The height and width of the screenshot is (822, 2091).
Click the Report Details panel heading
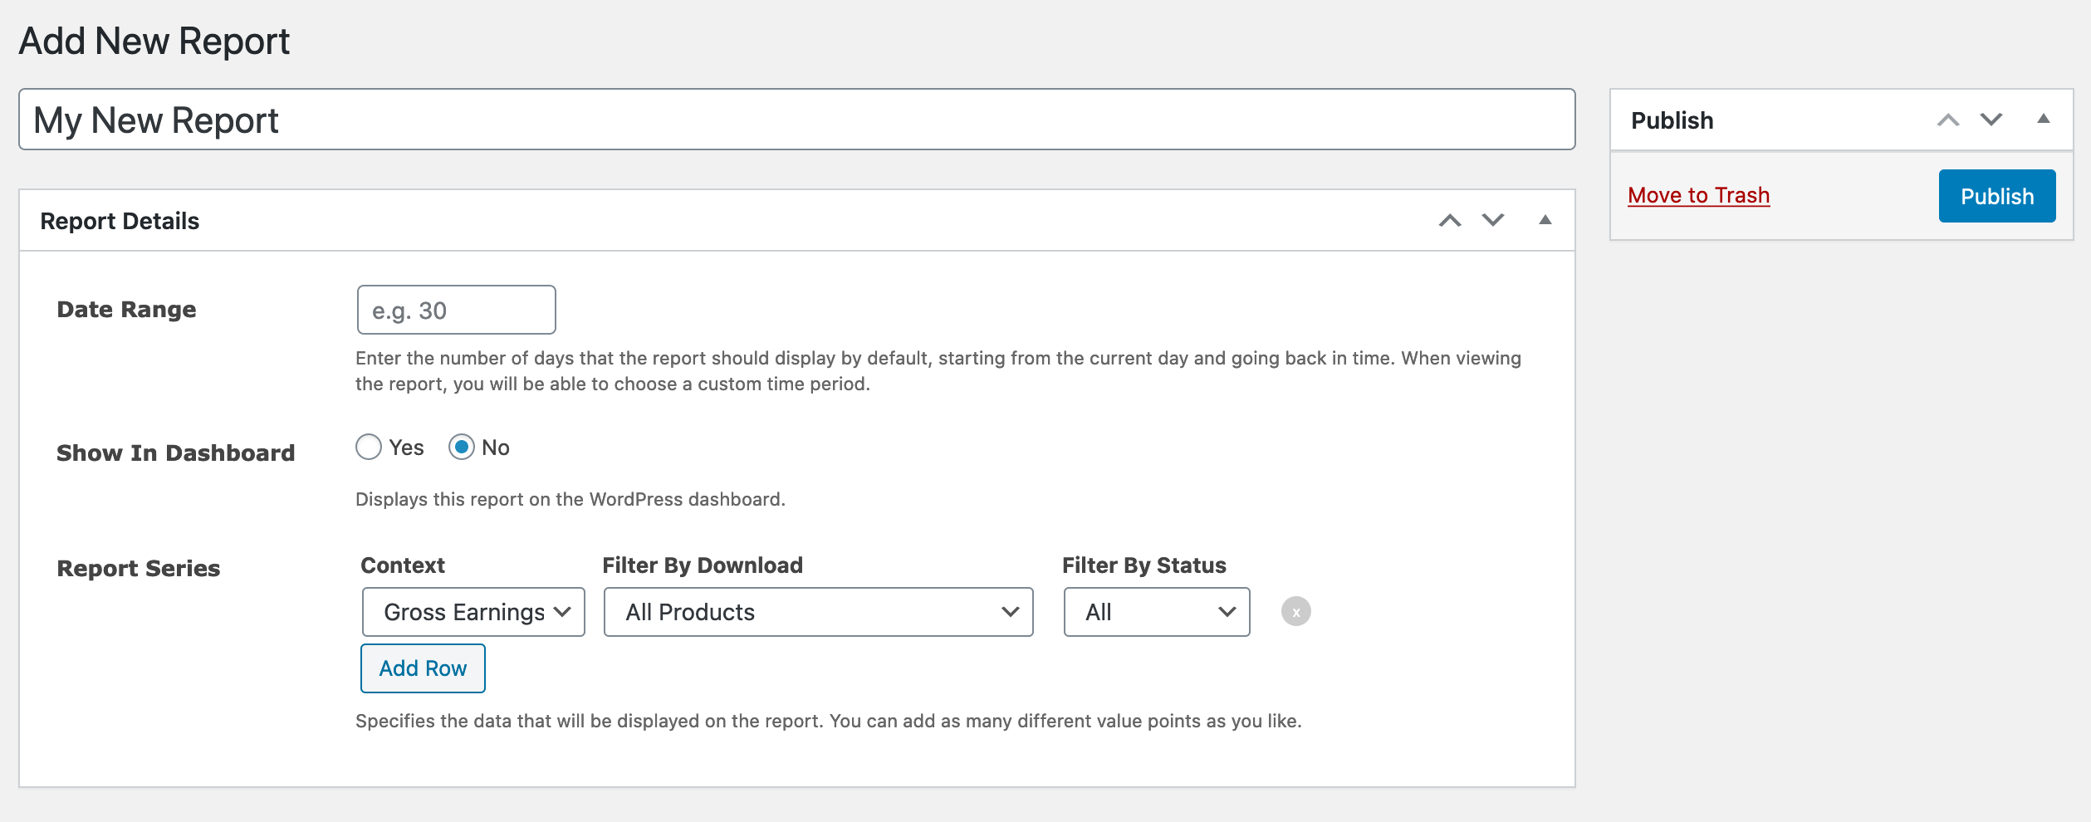click(120, 221)
